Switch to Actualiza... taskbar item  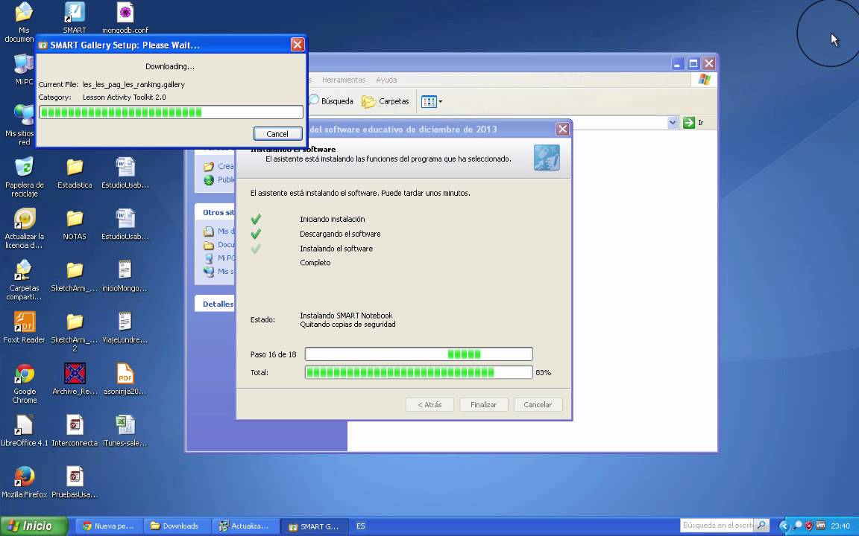tap(245, 526)
